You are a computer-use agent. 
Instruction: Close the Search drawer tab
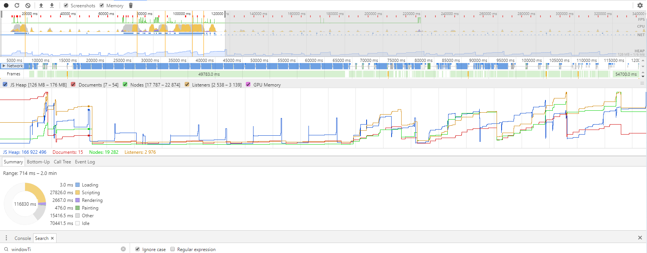(52, 238)
